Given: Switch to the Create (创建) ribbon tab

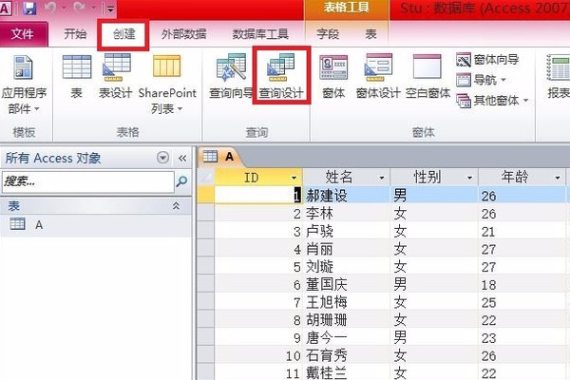Looking at the screenshot, I should click(x=123, y=34).
